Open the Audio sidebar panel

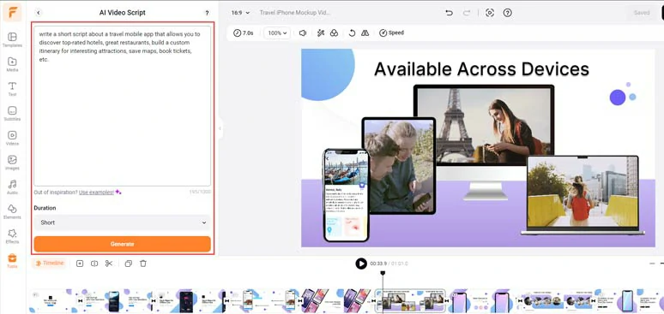click(x=12, y=187)
